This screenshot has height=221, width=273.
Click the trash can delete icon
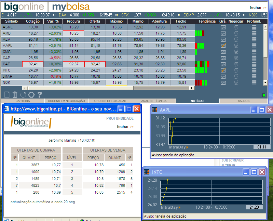(15, 94)
